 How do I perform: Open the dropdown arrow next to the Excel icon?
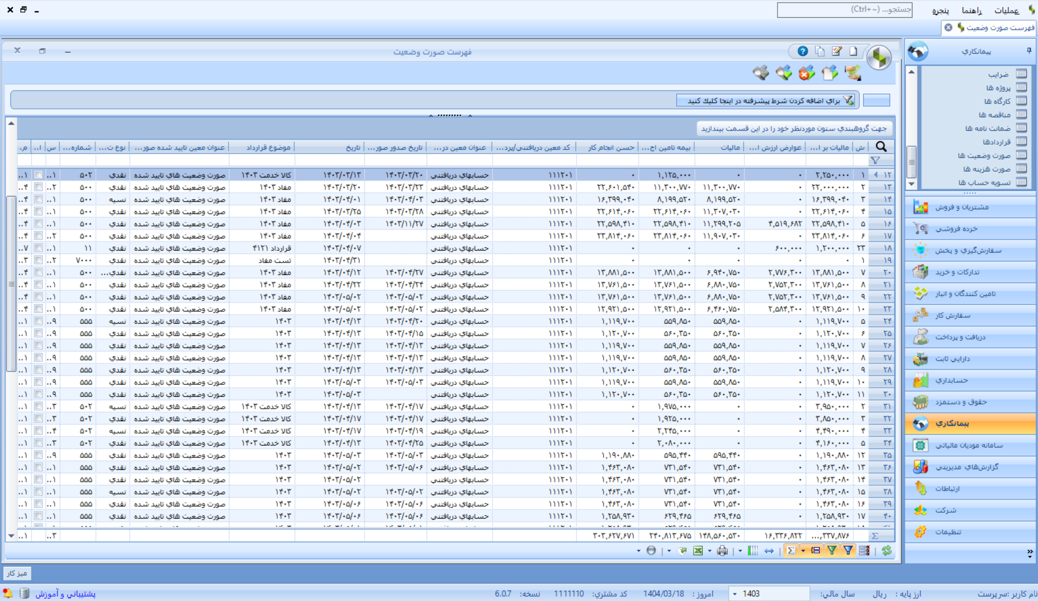709,551
